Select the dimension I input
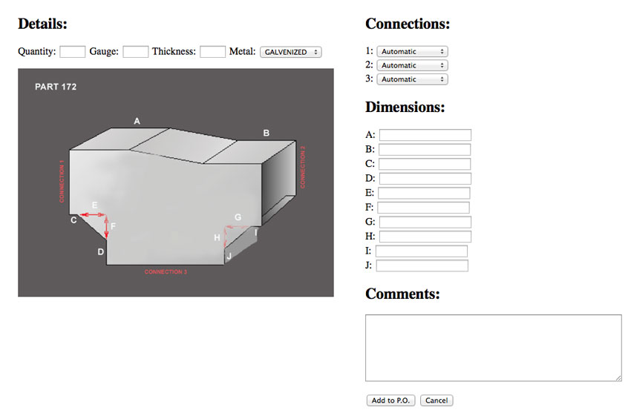The height and width of the screenshot is (419, 631). (421, 251)
